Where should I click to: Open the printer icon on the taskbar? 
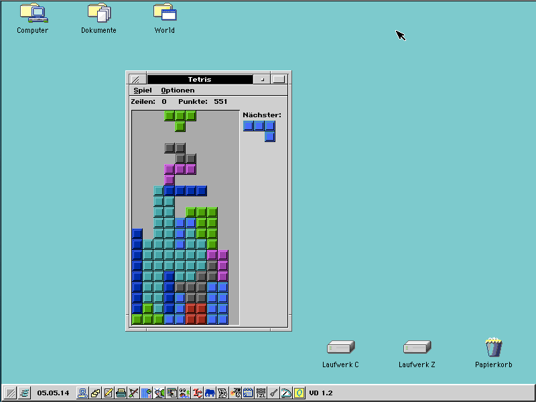pos(121,393)
